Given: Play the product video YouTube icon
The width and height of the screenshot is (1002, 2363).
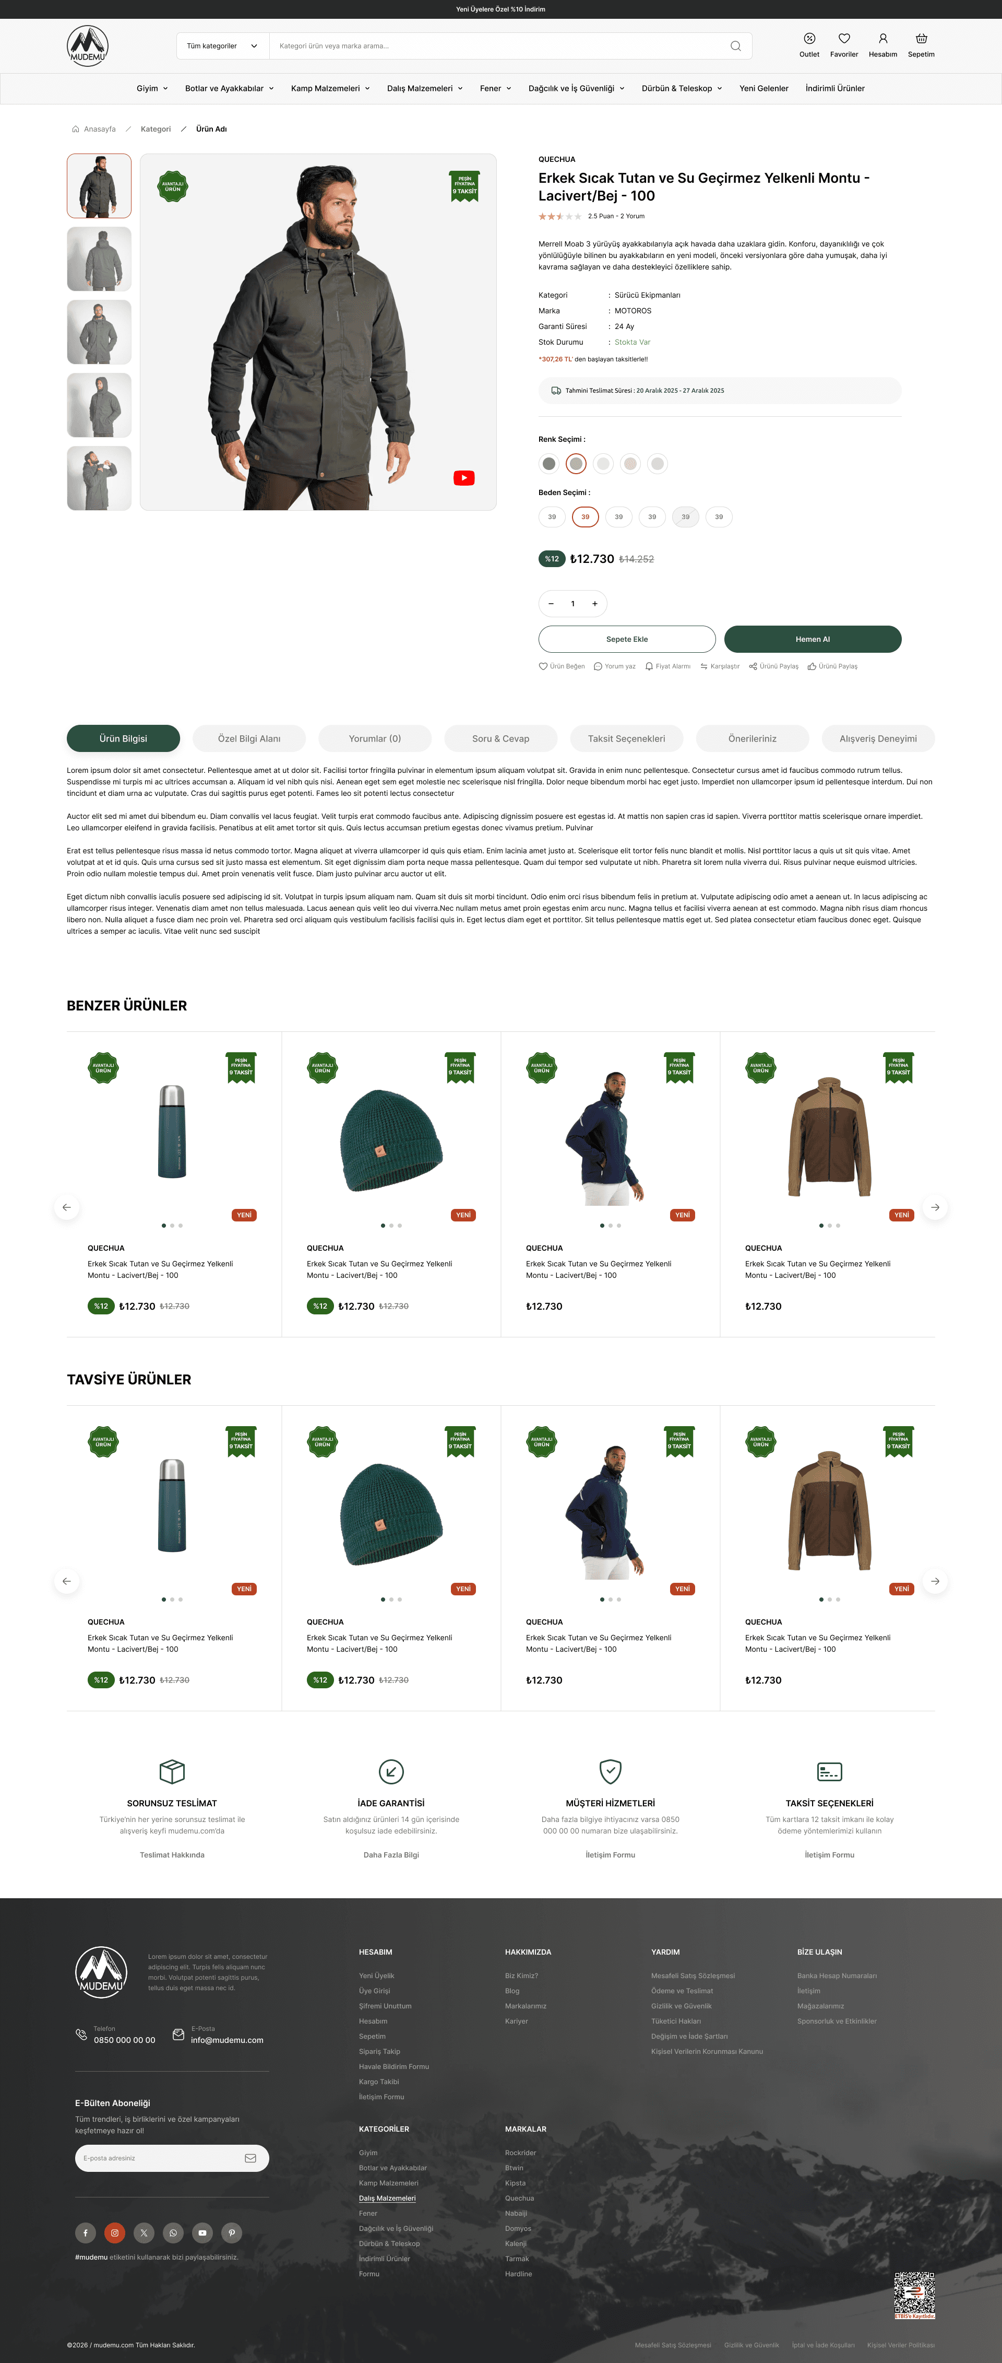Looking at the screenshot, I should click(x=464, y=478).
